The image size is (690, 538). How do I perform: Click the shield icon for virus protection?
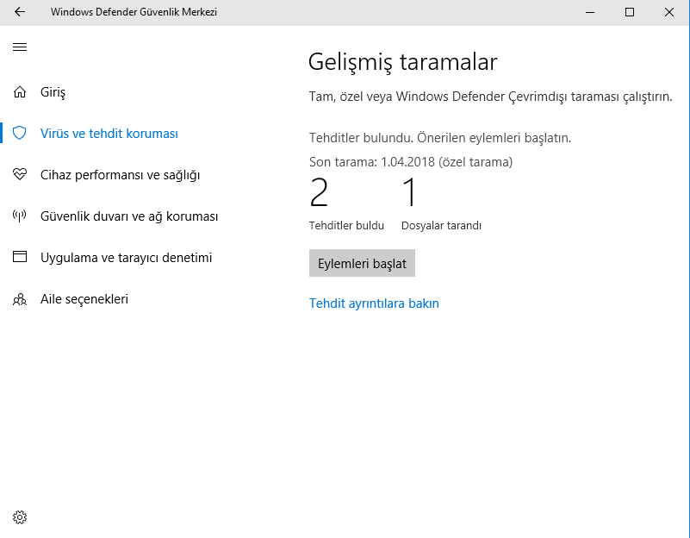click(x=20, y=133)
